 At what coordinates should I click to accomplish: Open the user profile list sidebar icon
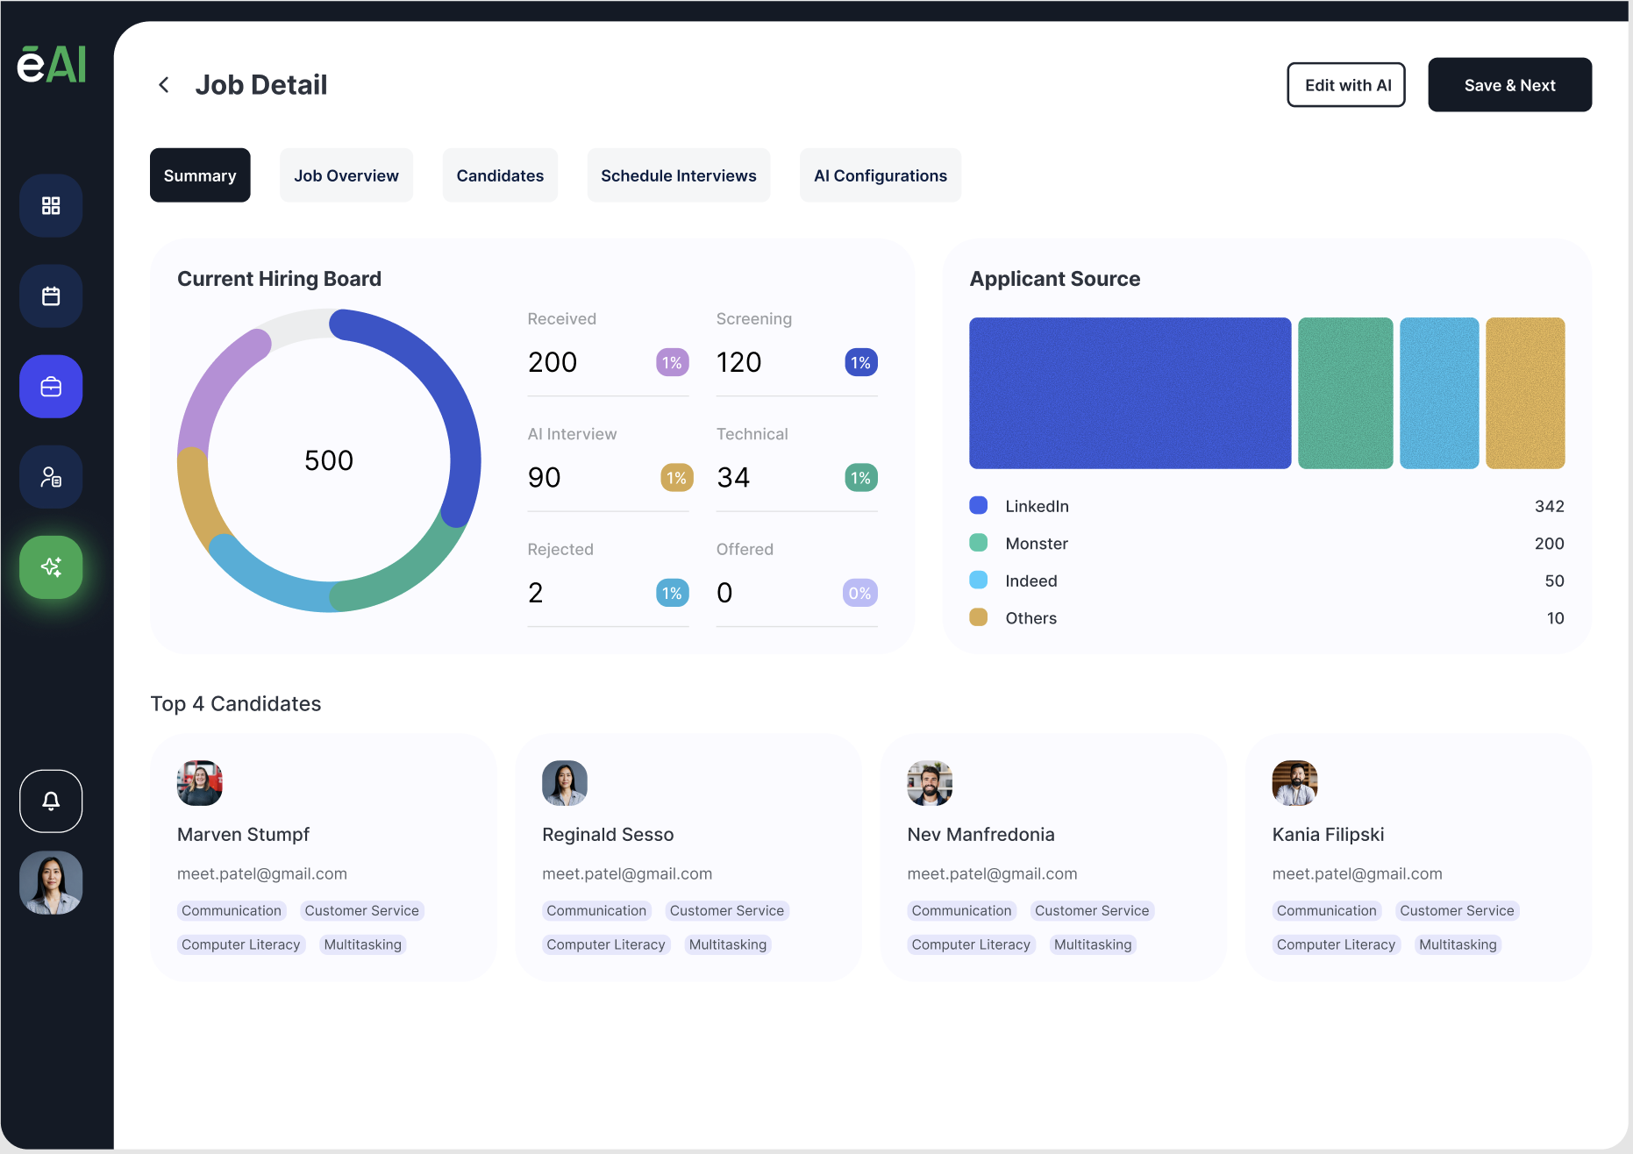[51, 477]
